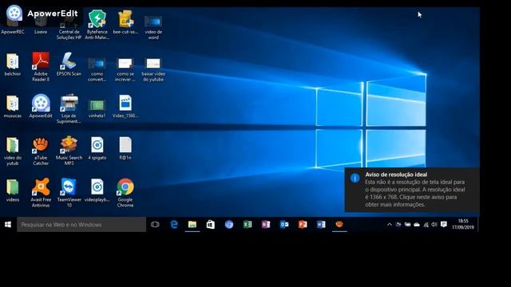Open the volume speaker icon in the tray
The width and height of the screenshot is (511, 287).
tap(434, 225)
